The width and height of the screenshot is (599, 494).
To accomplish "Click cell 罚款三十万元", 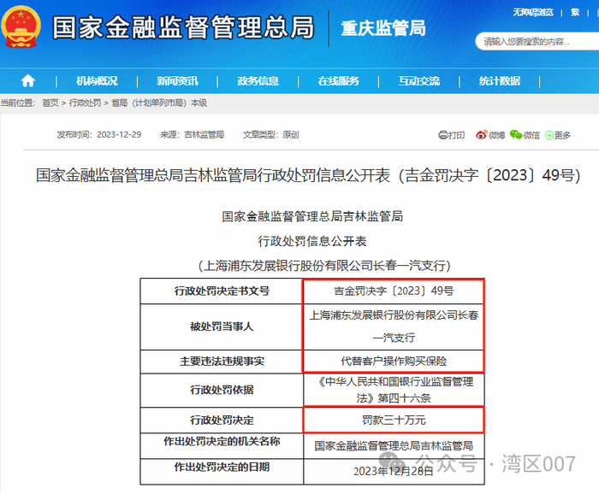I will pos(394,420).
